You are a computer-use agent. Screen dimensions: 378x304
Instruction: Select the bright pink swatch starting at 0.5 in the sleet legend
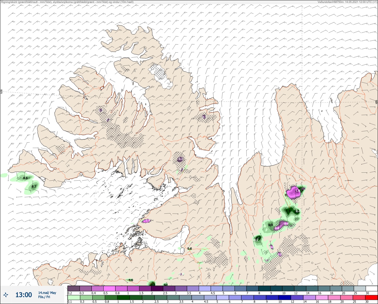109,288
